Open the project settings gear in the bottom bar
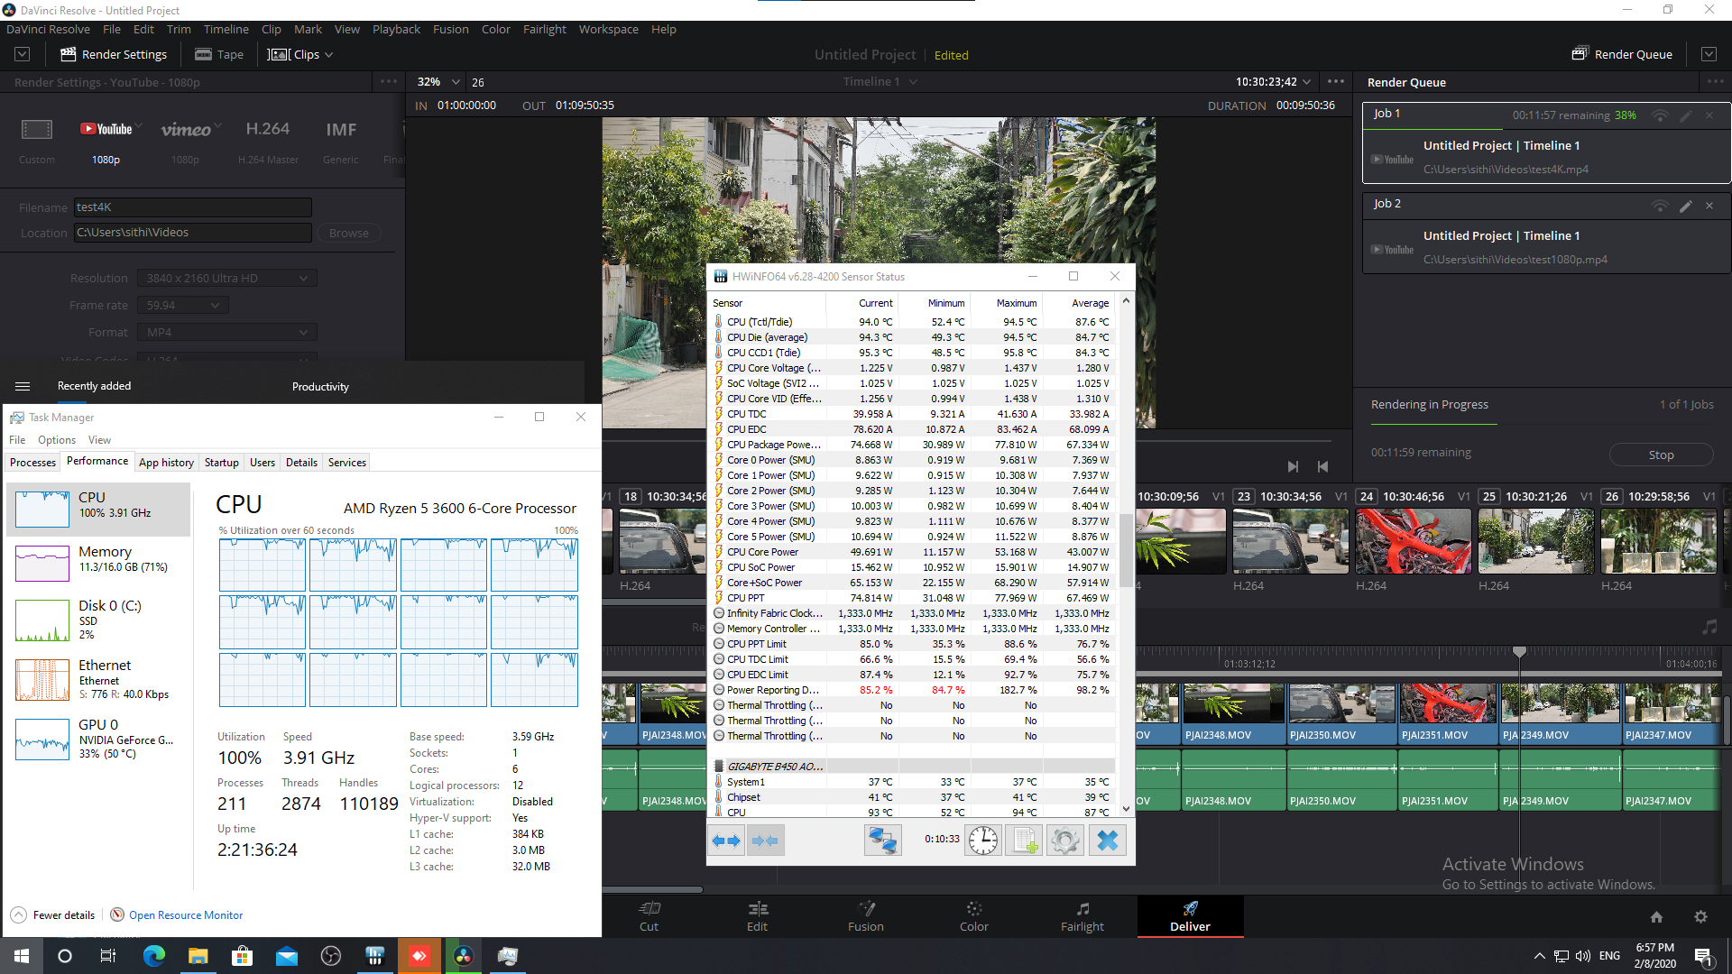 click(1700, 916)
